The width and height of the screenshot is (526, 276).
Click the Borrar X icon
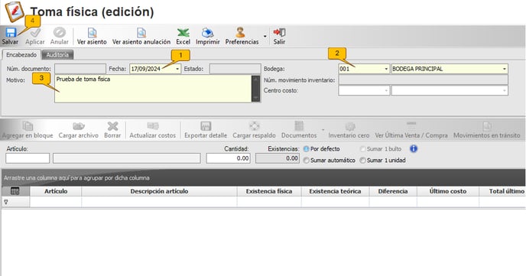coord(112,126)
